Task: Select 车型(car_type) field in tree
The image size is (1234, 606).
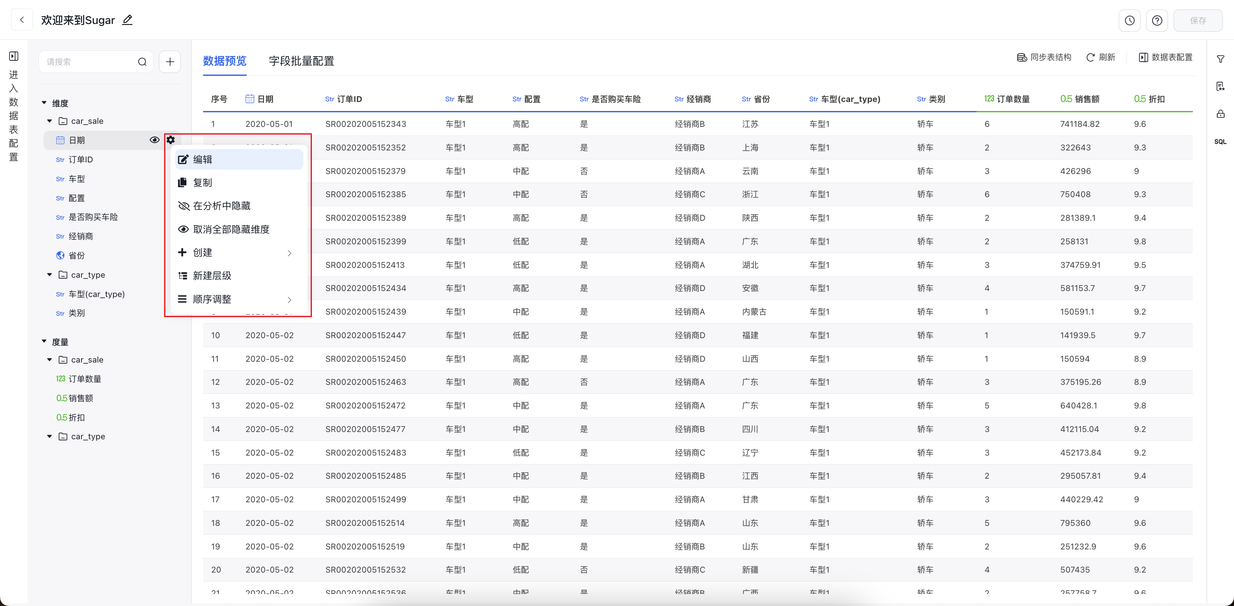Action: click(96, 294)
